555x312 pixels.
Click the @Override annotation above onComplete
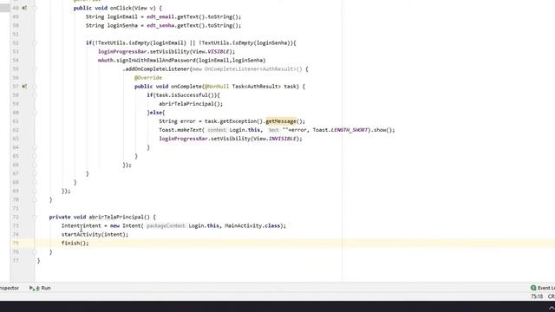[148, 78]
